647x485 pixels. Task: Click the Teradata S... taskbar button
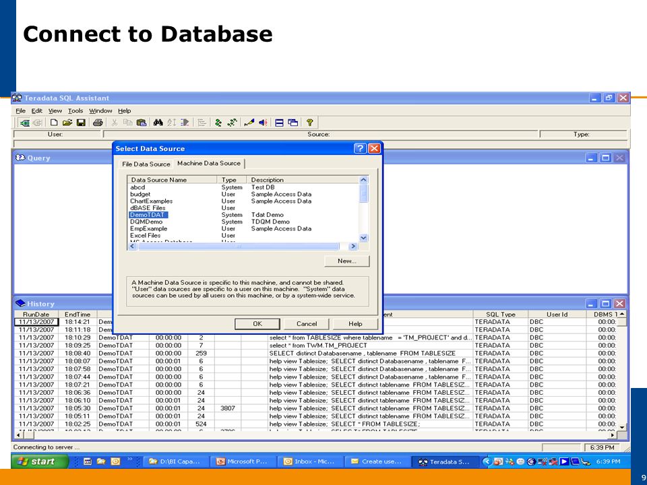(445, 462)
